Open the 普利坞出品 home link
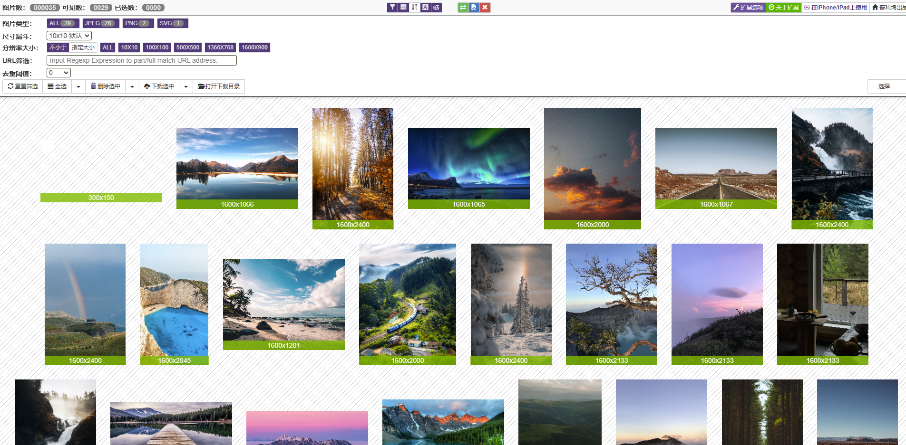The image size is (906, 445). pos(888,8)
